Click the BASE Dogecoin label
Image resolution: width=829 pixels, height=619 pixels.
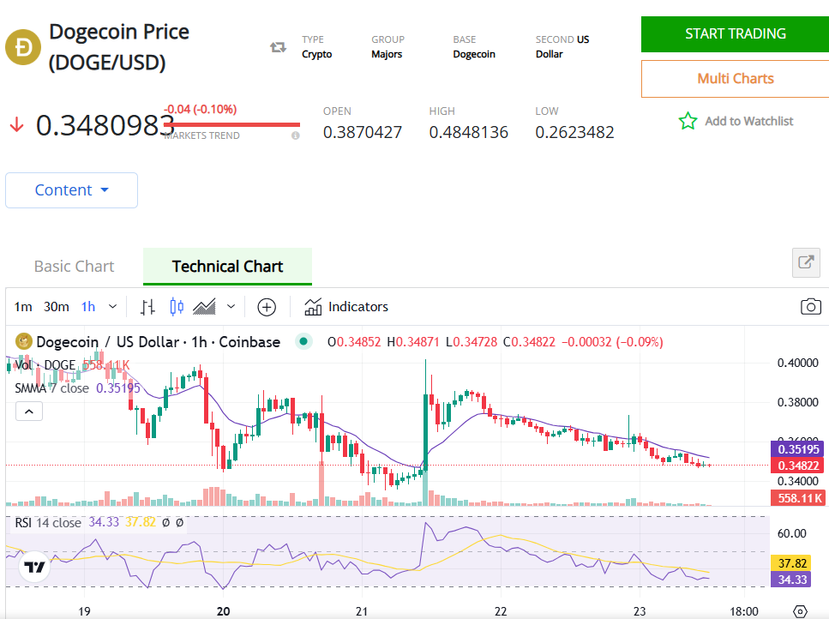[x=474, y=47]
